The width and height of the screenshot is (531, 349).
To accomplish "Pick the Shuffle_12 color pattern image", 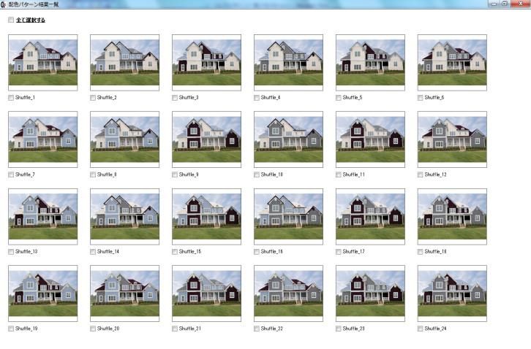I will 453,139.
